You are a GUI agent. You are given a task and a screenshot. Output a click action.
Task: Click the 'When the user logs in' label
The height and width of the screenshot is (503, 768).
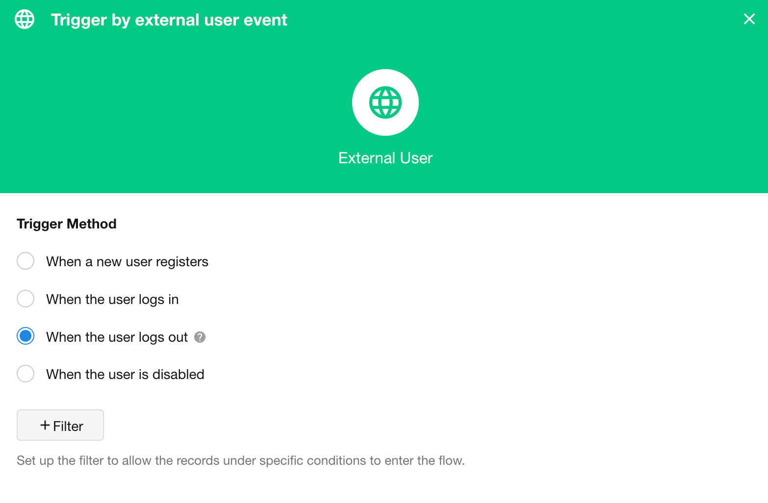(x=112, y=300)
